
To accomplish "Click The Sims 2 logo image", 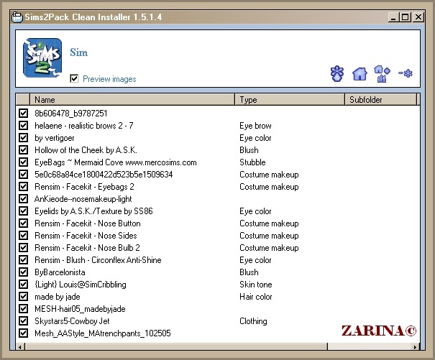I will click(42, 57).
